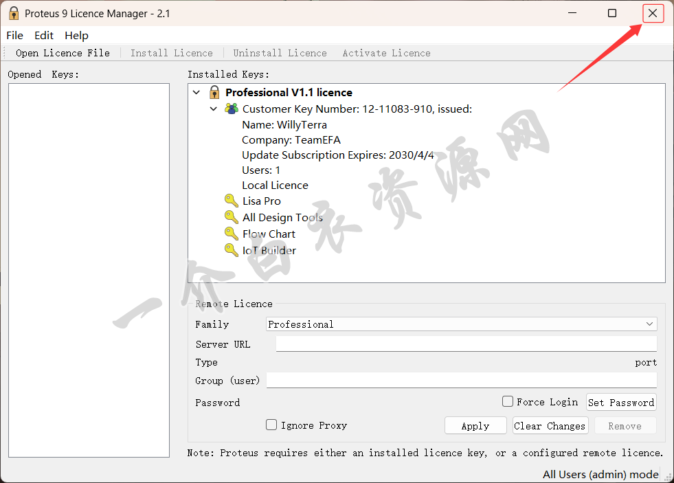674x483 pixels.
Task: Open the File menu
Action: tap(14, 35)
